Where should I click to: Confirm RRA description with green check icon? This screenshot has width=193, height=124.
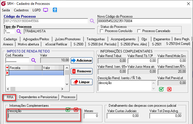tap(68, 110)
